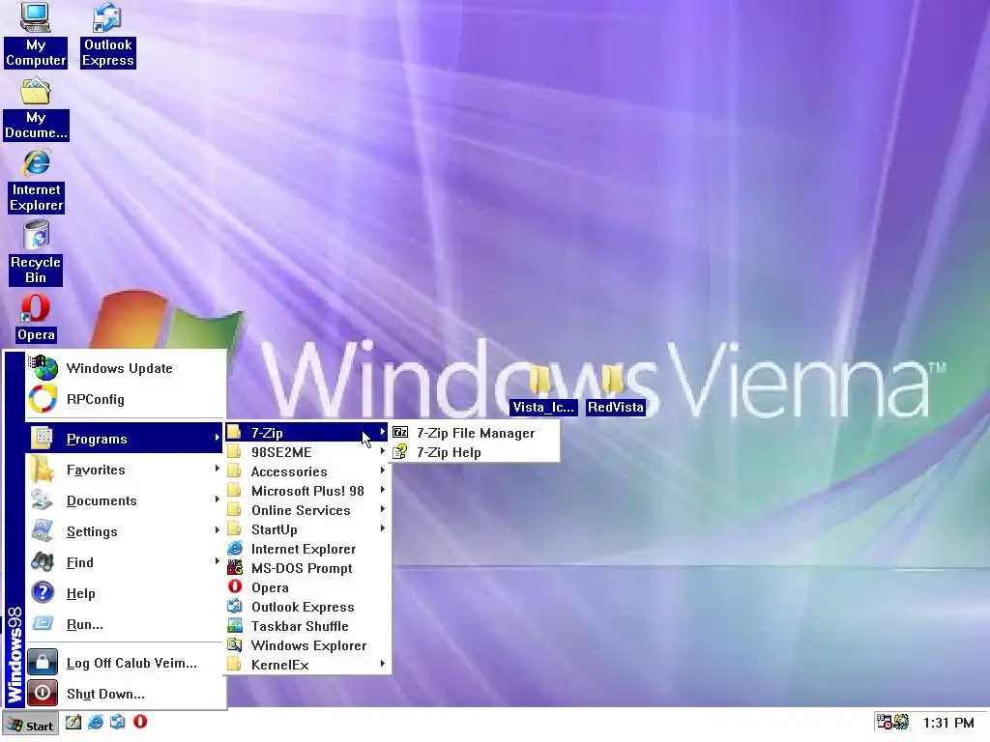Click Show Desktop icon in Quick Launch

click(x=73, y=722)
